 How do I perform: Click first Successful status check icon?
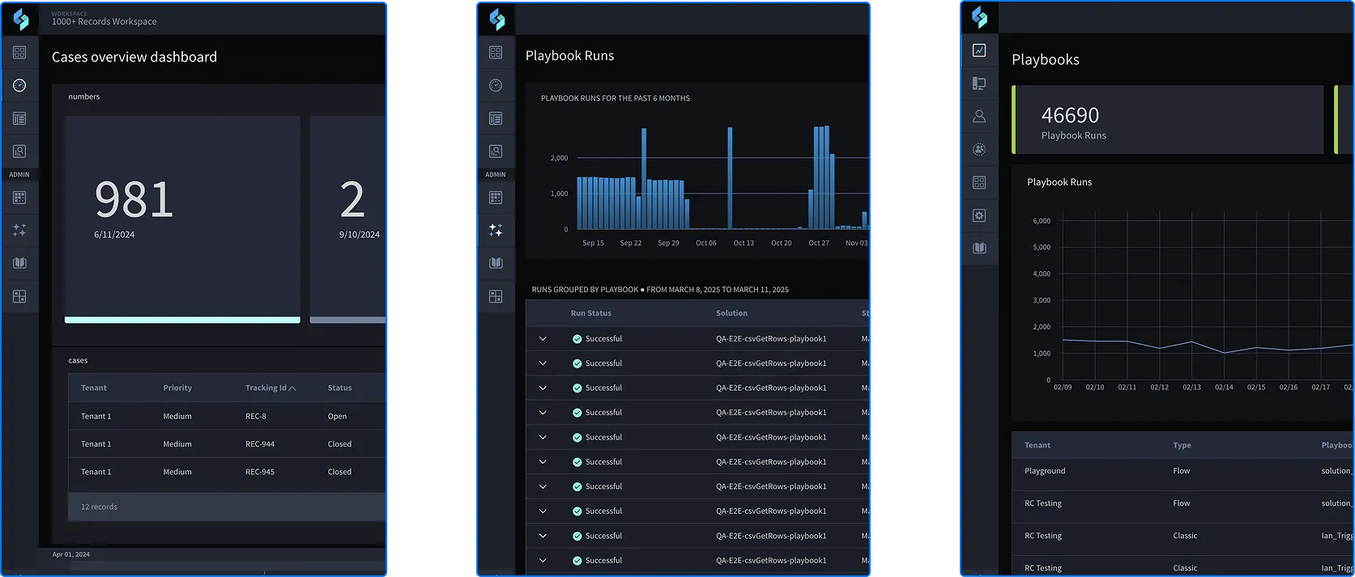click(577, 339)
